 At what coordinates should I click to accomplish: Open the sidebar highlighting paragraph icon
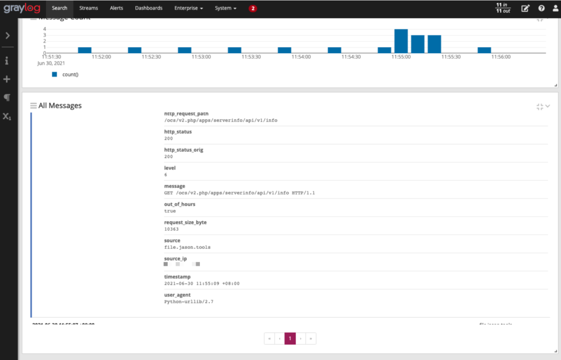click(7, 98)
